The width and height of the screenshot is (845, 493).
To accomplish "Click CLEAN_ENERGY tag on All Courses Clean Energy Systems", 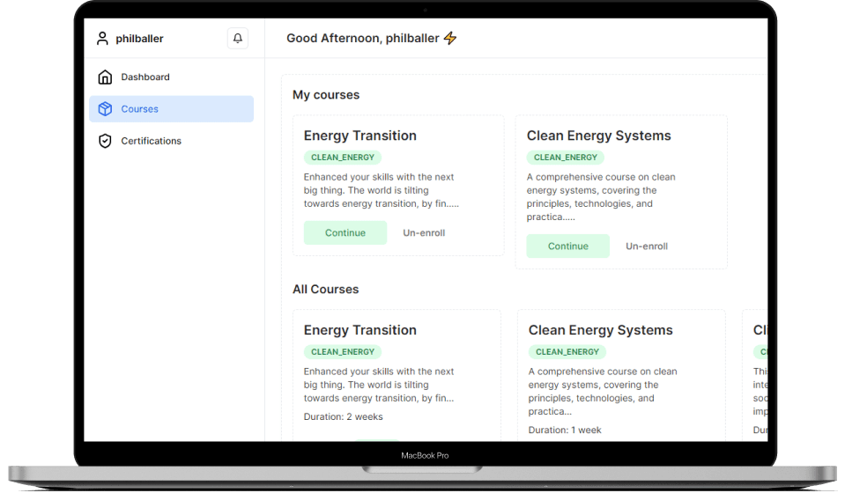I will 567,352.
